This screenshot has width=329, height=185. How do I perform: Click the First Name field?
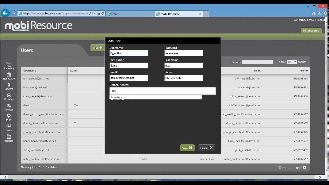[129, 66]
